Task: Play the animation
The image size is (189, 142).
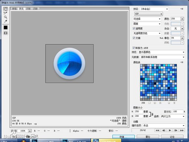Action: [170, 130]
